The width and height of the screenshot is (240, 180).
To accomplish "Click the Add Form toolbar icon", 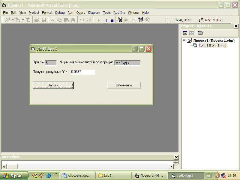I will [18, 20].
